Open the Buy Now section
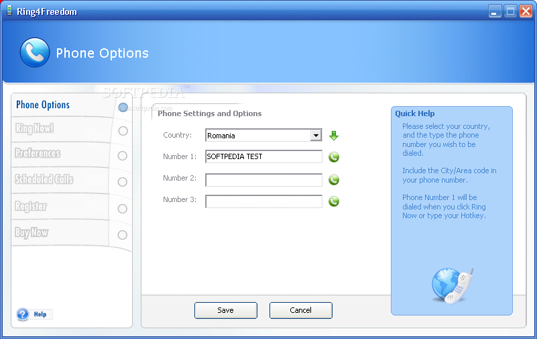 tap(32, 232)
